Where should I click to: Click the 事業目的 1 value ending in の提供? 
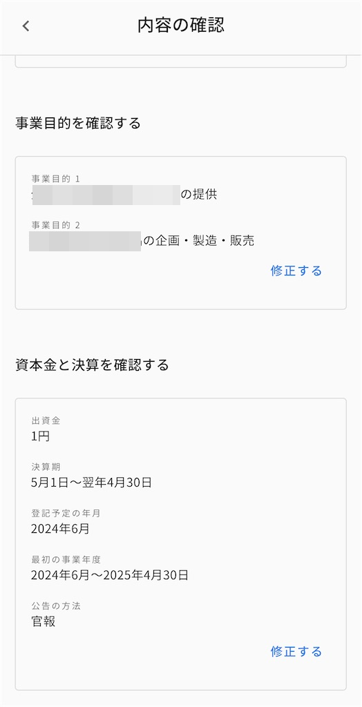(x=124, y=195)
